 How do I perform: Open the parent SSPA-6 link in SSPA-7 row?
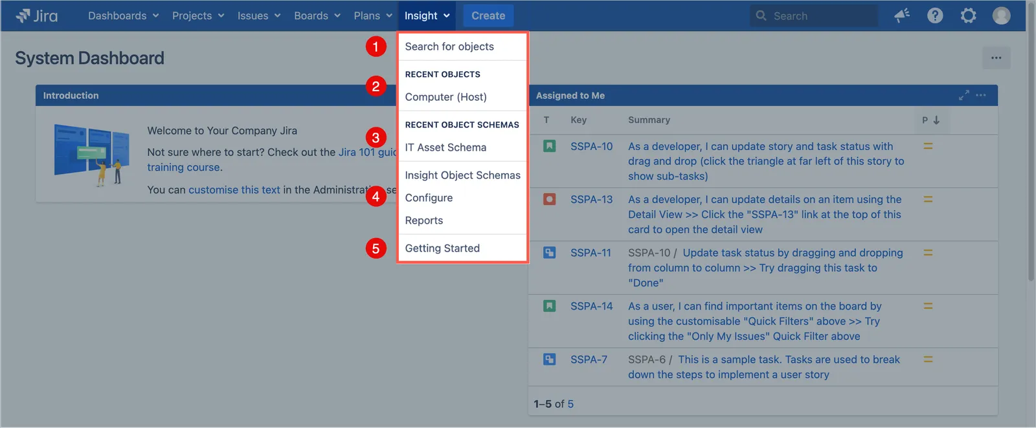click(x=646, y=359)
